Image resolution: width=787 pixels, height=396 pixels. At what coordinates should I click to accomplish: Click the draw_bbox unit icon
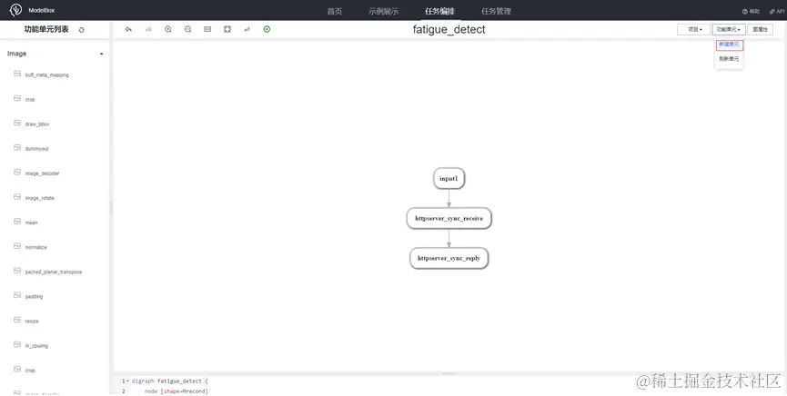pos(17,123)
